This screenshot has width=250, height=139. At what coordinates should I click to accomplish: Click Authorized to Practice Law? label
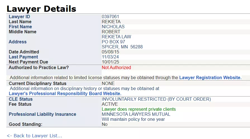tap(39, 67)
